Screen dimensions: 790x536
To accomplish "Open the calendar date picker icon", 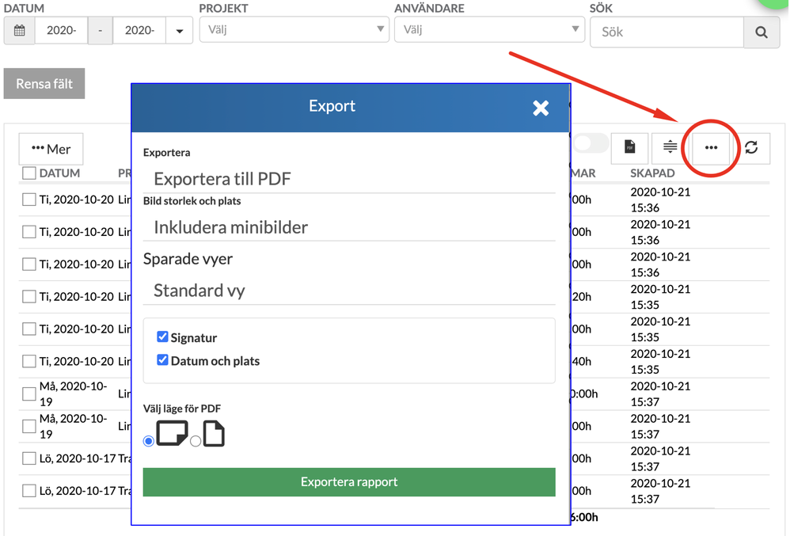I will 20,32.
